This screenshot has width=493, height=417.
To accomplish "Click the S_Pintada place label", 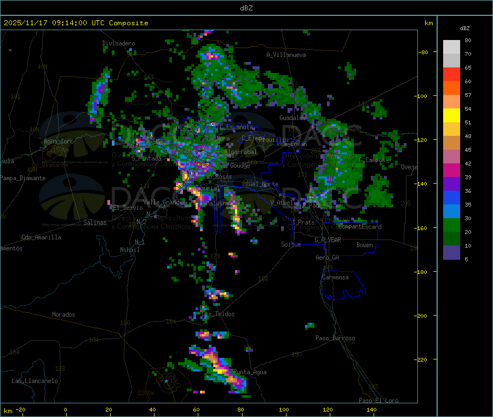I will (x=146, y=158).
